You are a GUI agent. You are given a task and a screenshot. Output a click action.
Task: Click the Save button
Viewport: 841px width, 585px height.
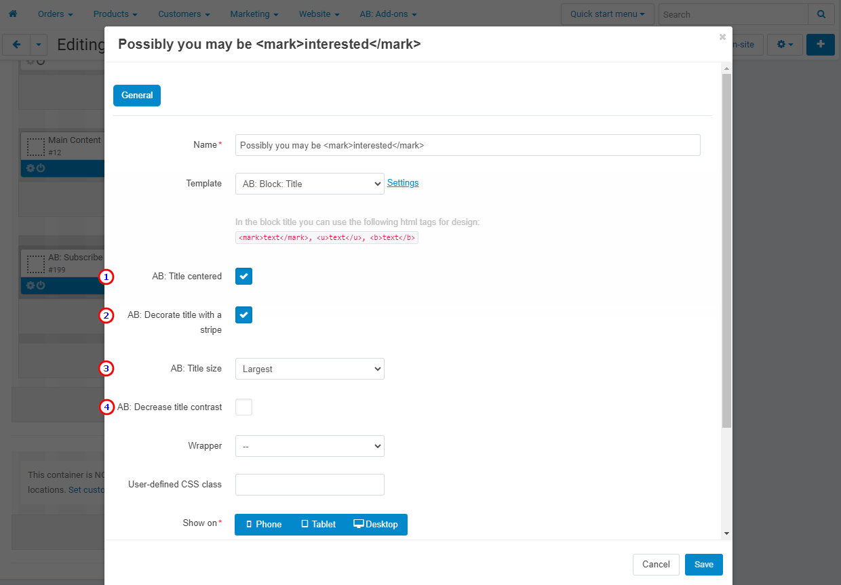704,565
